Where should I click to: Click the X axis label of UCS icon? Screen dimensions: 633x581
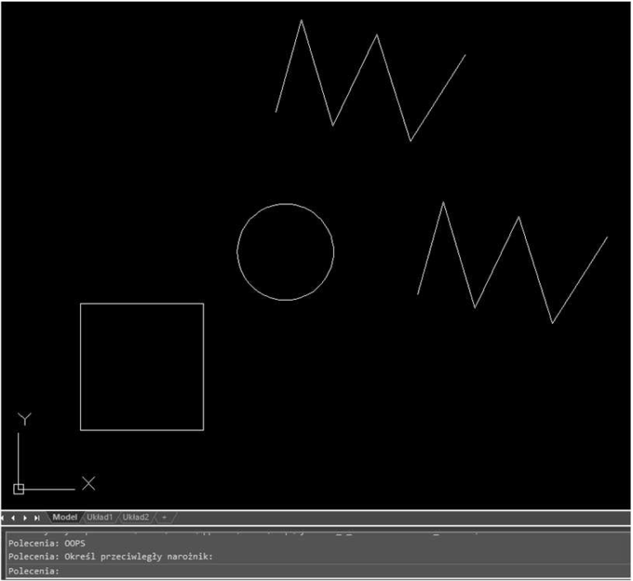tap(88, 483)
